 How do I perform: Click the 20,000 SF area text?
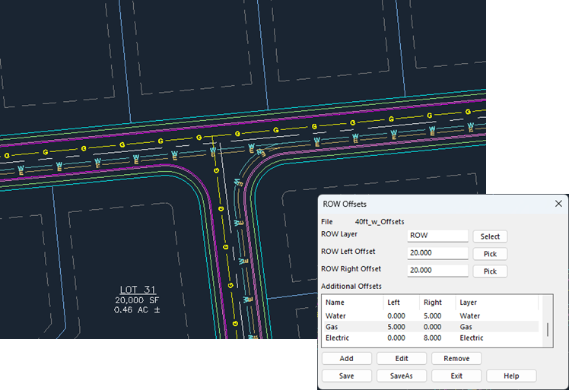[x=137, y=300]
